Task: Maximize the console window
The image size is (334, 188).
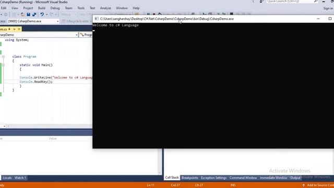Action: pyautogui.click(x=330, y=19)
